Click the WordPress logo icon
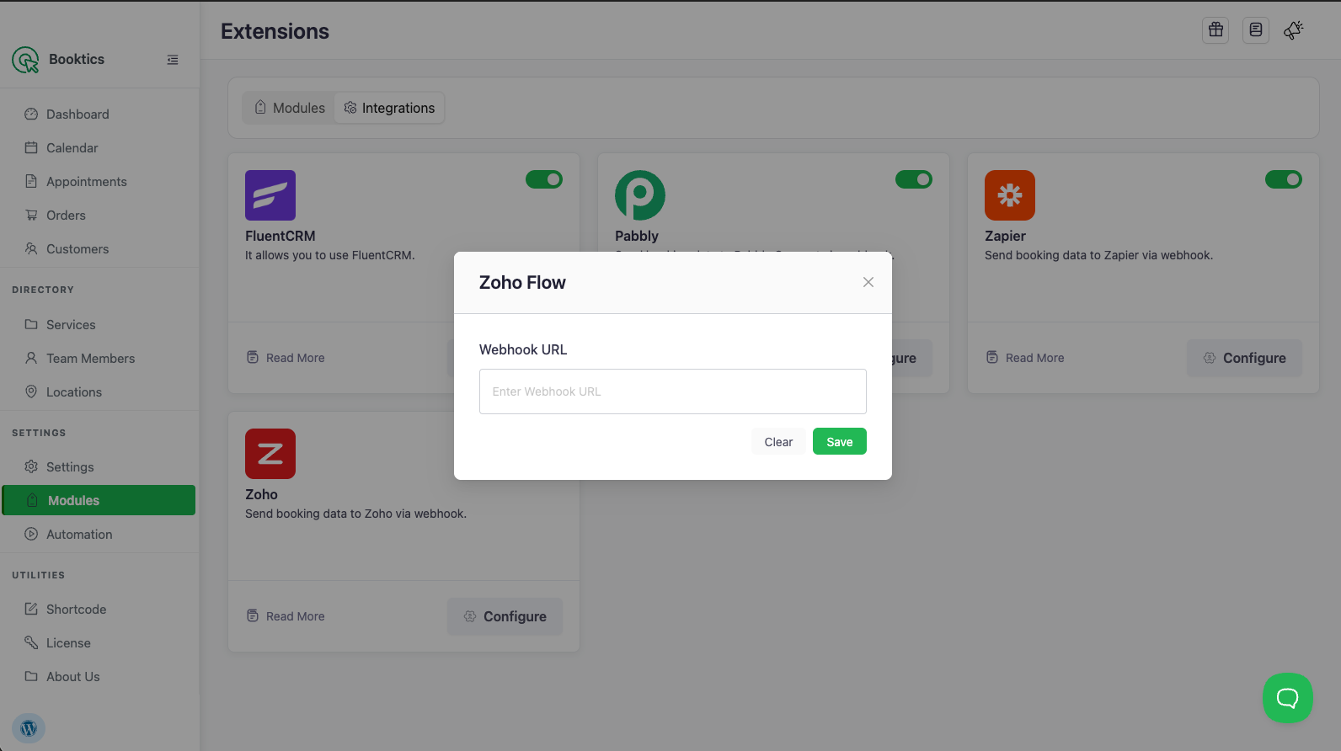 tap(29, 728)
